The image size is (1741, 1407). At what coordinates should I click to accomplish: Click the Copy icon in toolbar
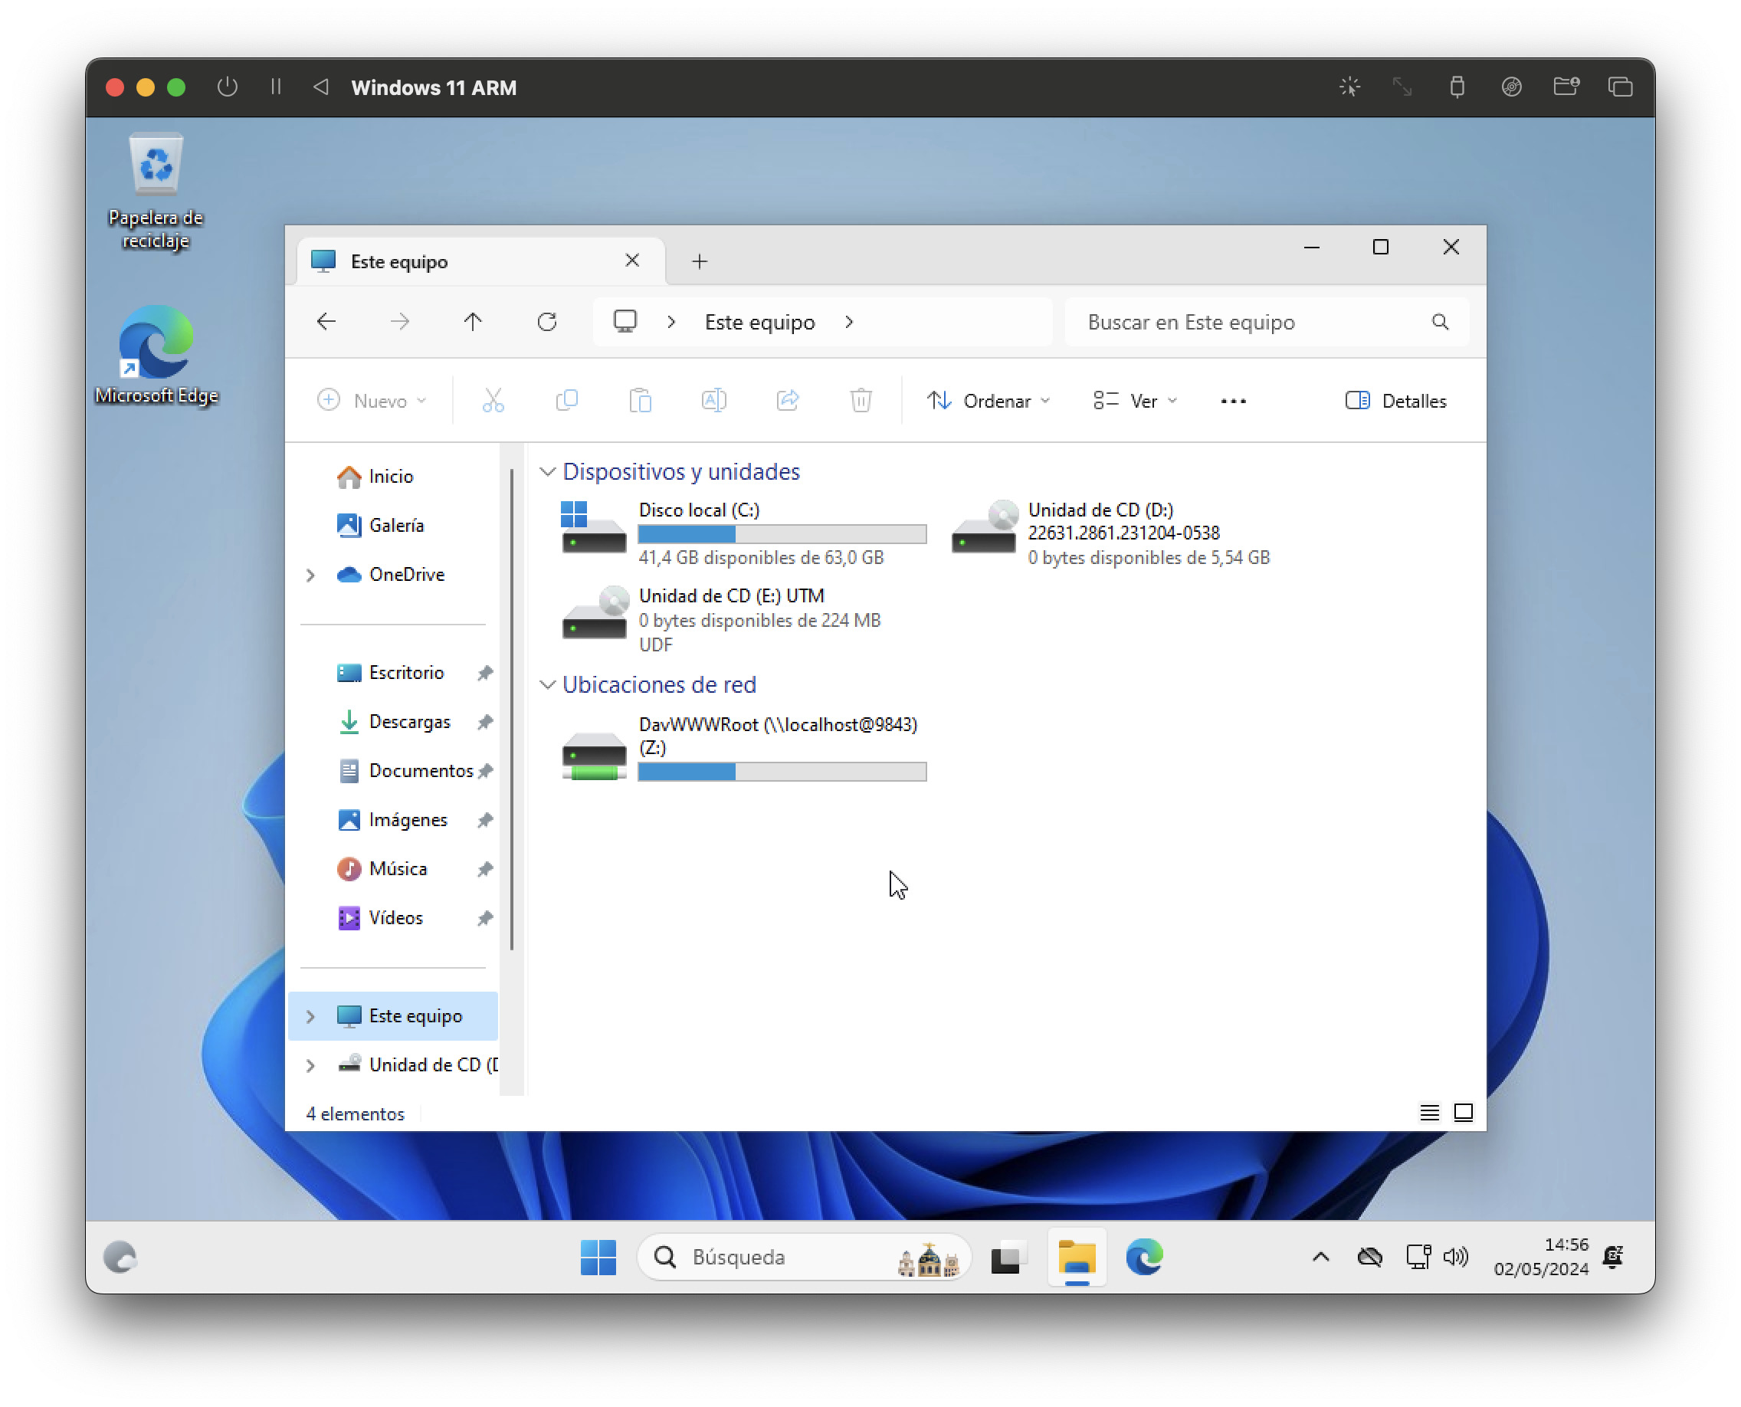click(x=566, y=400)
